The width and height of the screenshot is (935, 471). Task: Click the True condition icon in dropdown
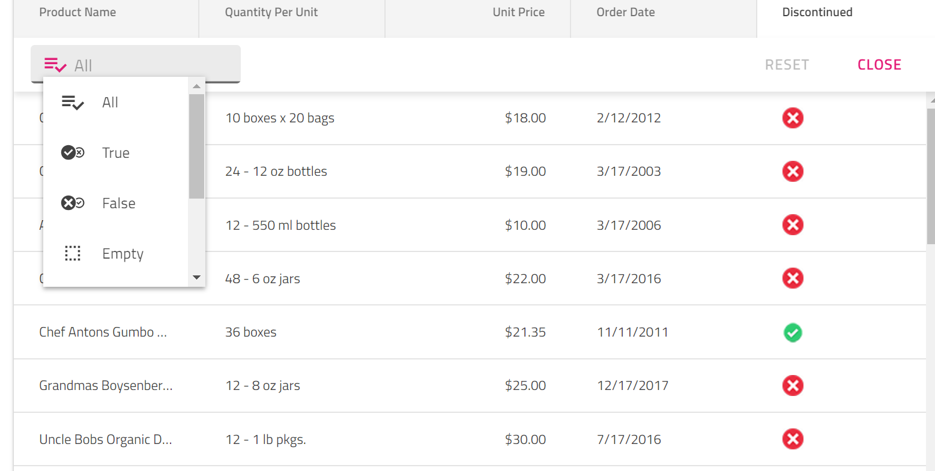click(73, 152)
